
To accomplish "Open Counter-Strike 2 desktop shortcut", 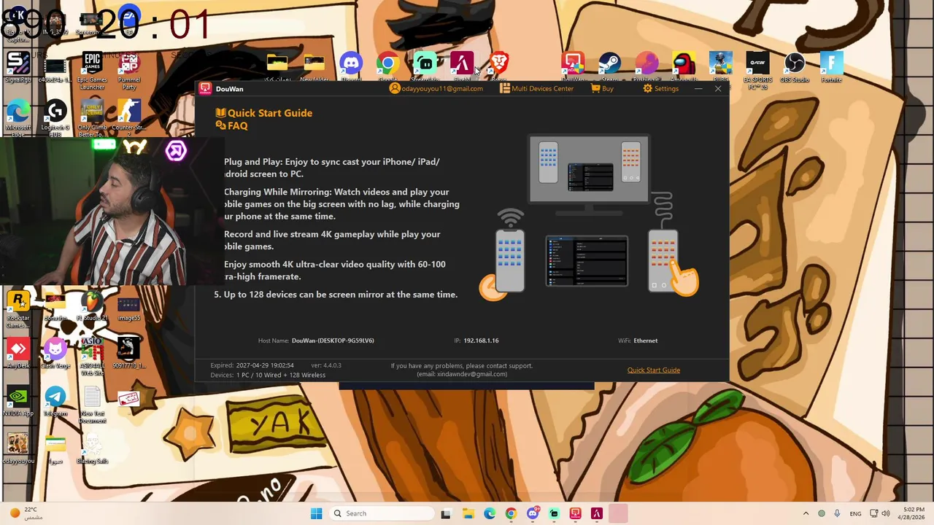I will coord(129,119).
